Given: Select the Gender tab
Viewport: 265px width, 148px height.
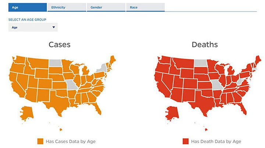Looking at the screenshot, I should [x=106, y=7].
